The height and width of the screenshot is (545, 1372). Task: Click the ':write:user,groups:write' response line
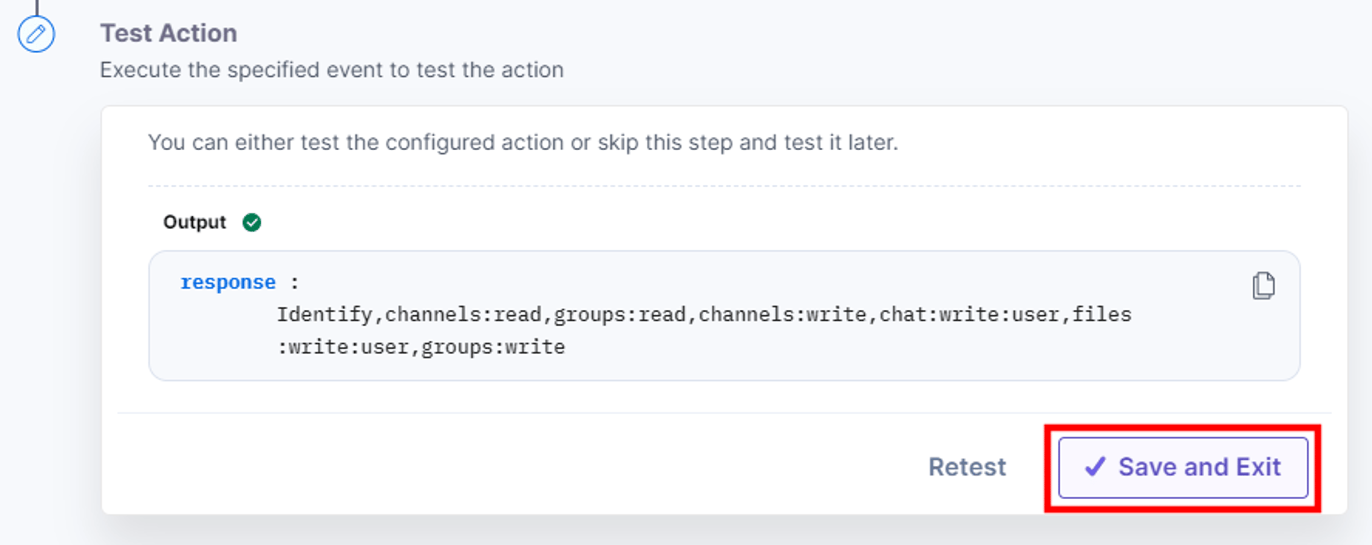click(x=421, y=347)
